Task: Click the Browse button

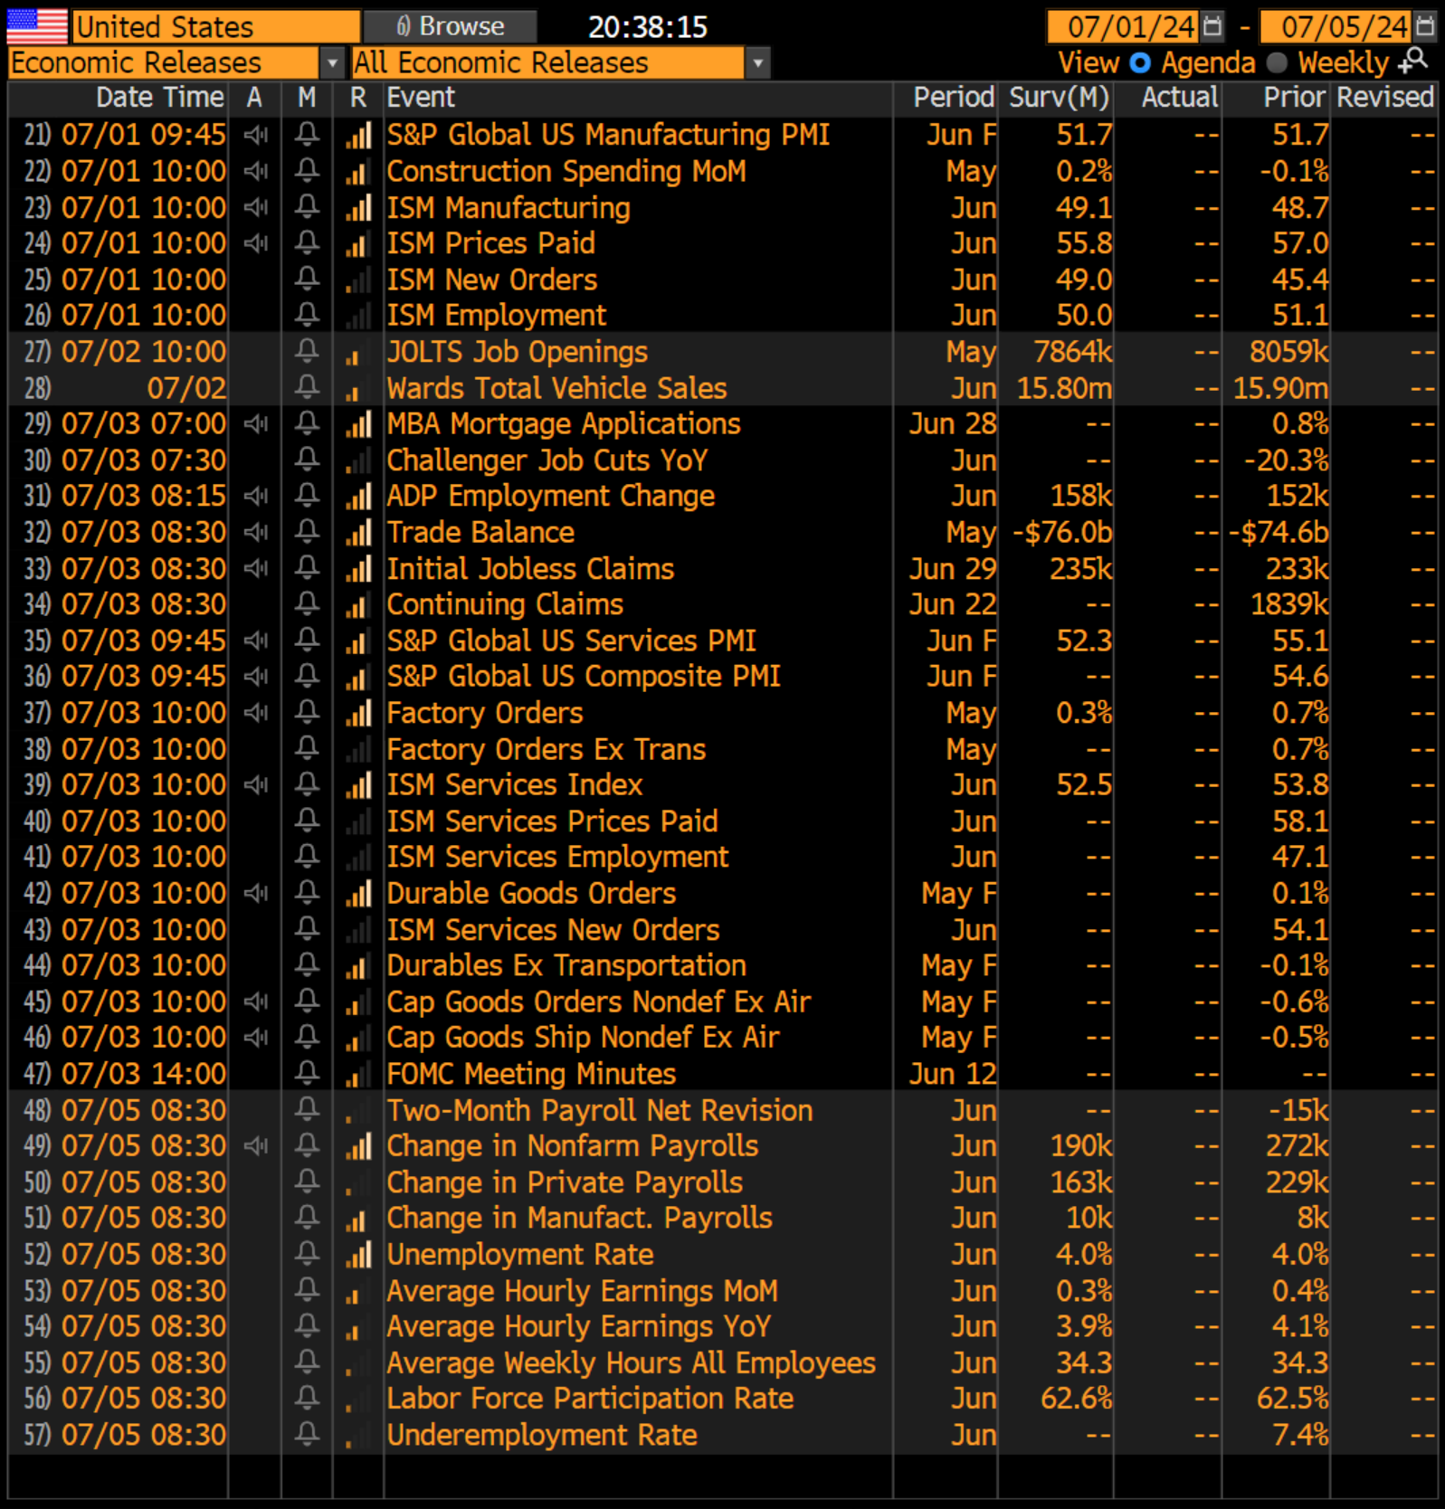Action: coord(451,26)
